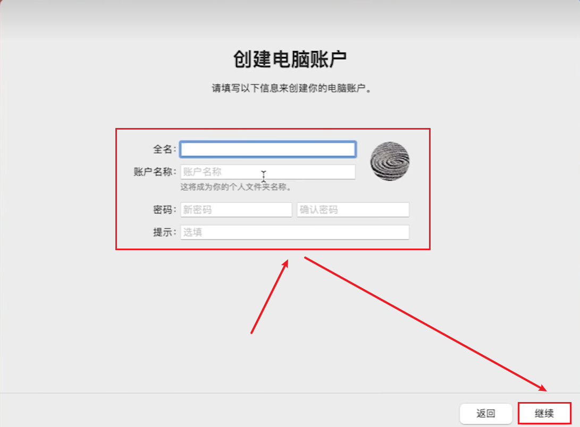Select the password confirmation box

[352, 209]
